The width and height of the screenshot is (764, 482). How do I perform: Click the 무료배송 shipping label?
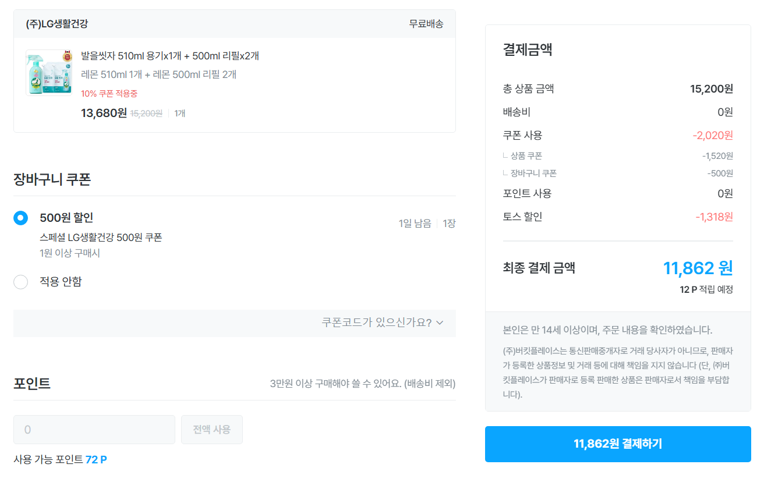pos(426,24)
